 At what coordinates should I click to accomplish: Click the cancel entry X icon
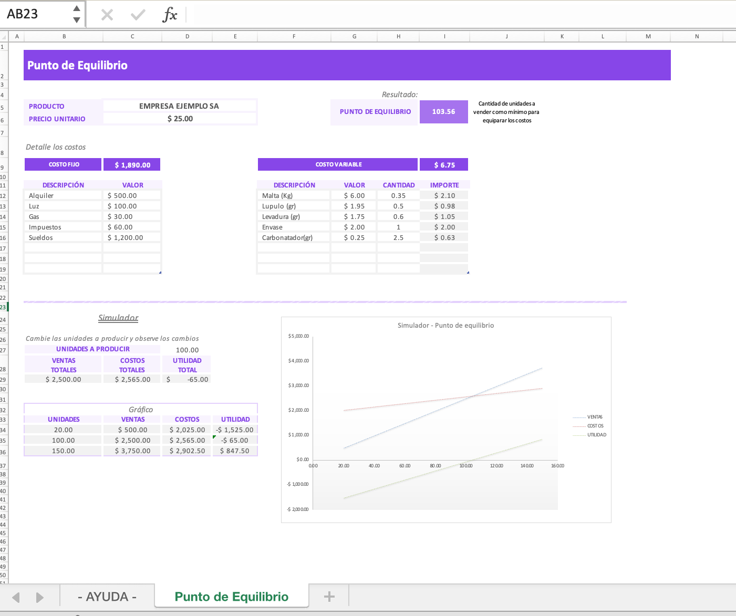107,15
